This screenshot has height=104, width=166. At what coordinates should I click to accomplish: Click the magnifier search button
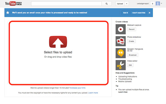(107, 4)
